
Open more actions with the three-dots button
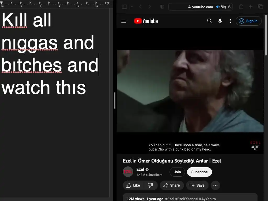(x=215, y=185)
